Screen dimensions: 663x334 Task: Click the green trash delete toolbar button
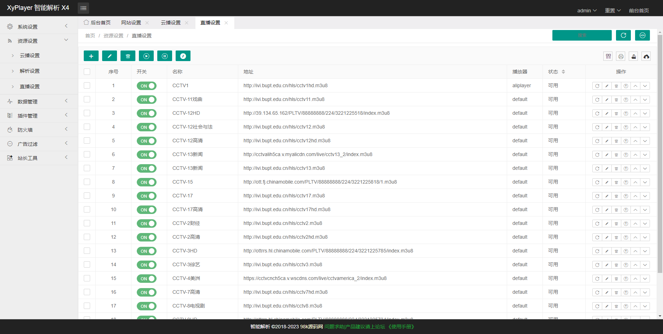(x=128, y=56)
